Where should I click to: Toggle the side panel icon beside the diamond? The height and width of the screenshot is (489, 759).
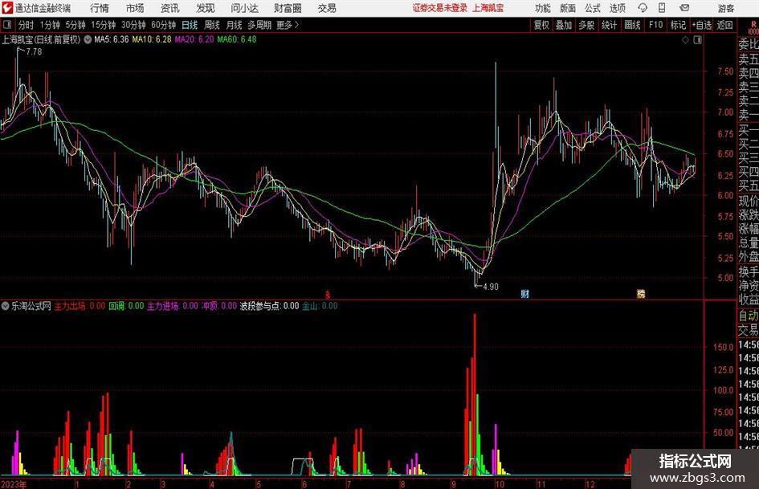pos(697,40)
